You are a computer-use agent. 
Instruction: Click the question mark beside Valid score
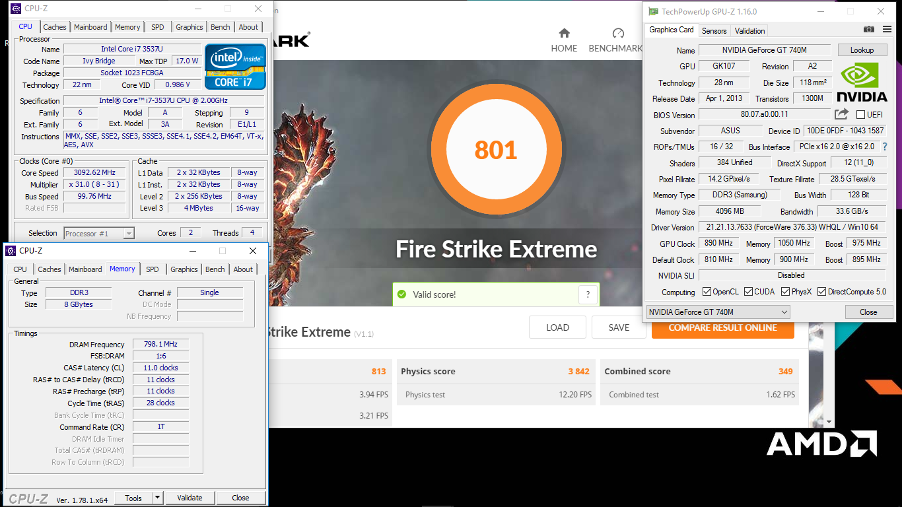click(x=588, y=294)
